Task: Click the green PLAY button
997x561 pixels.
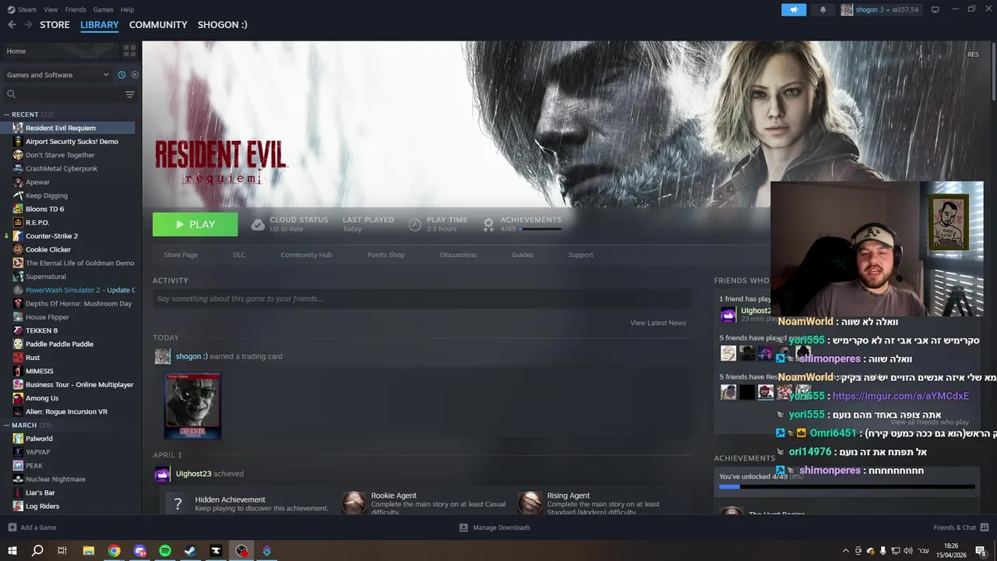Action: [x=195, y=224]
